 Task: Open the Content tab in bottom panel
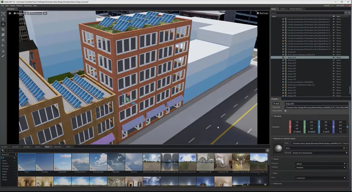click(x=4, y=147)
